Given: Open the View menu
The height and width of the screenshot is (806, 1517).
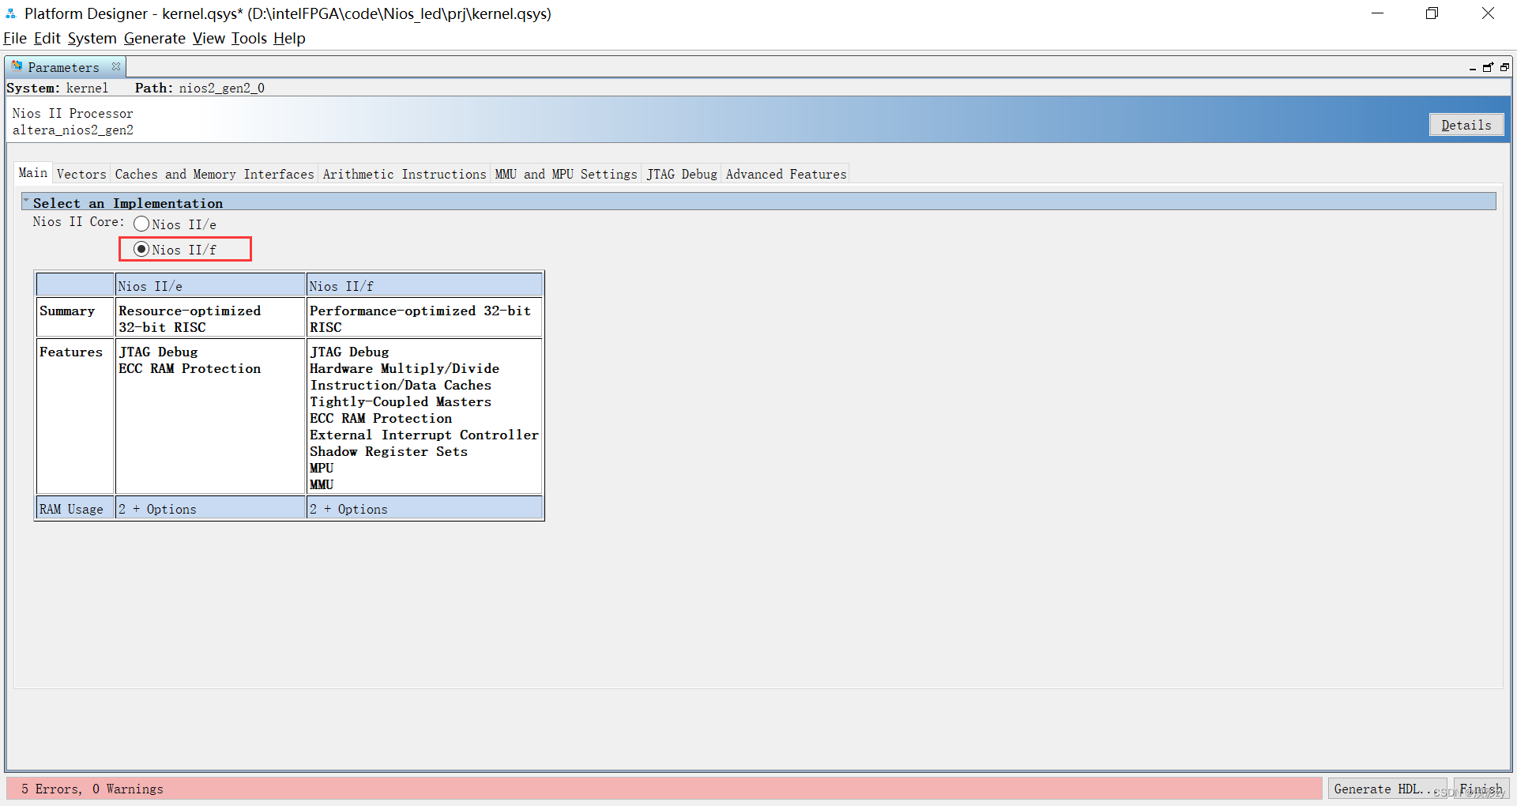Looking at the screenshot, I should click(x=209, y=38).
